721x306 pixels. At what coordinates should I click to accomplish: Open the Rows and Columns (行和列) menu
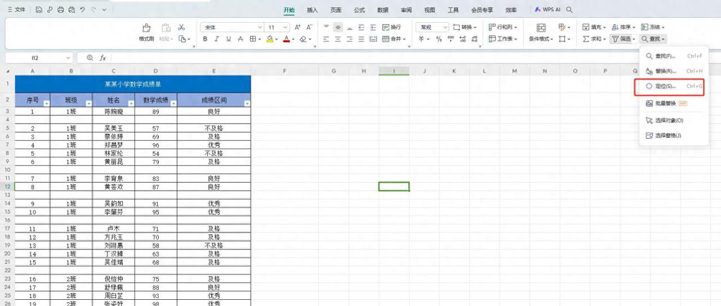(x=503, y=27)
